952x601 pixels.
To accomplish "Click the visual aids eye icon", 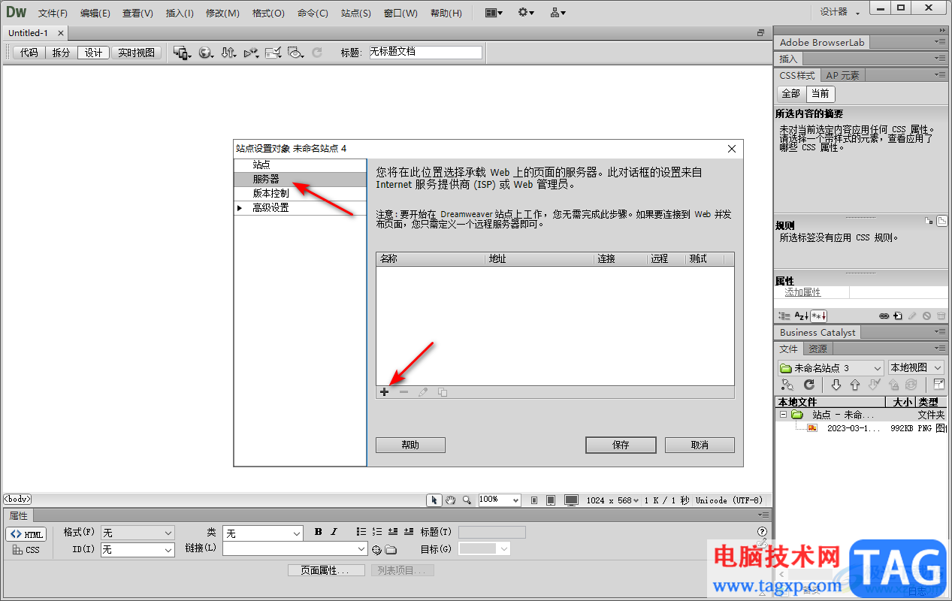I will pos(296,53).
